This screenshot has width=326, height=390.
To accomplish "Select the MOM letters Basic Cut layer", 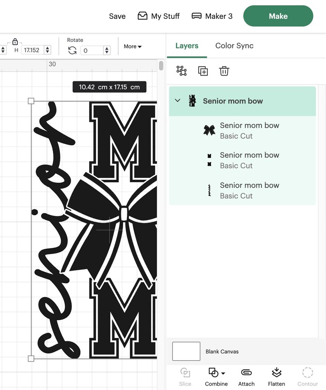I will [x=243, y=160].
